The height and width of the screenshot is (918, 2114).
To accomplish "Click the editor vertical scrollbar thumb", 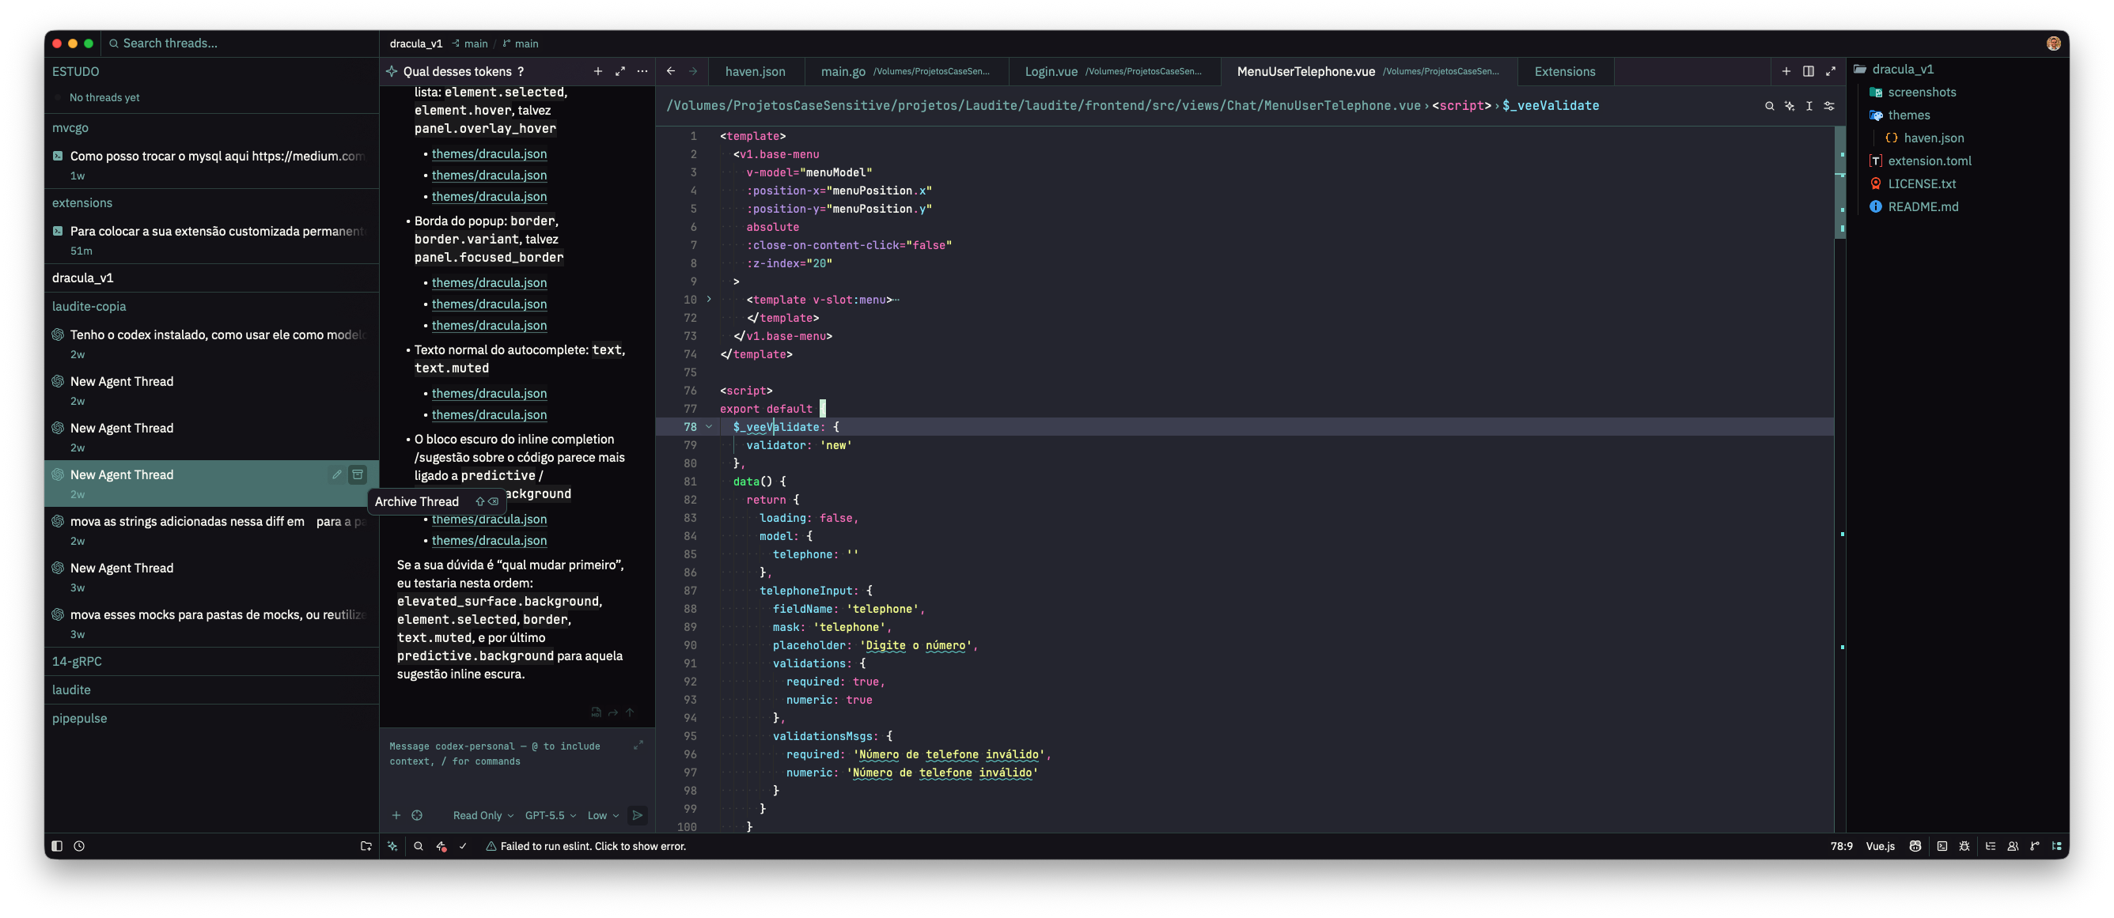I will pos(1840,183).
